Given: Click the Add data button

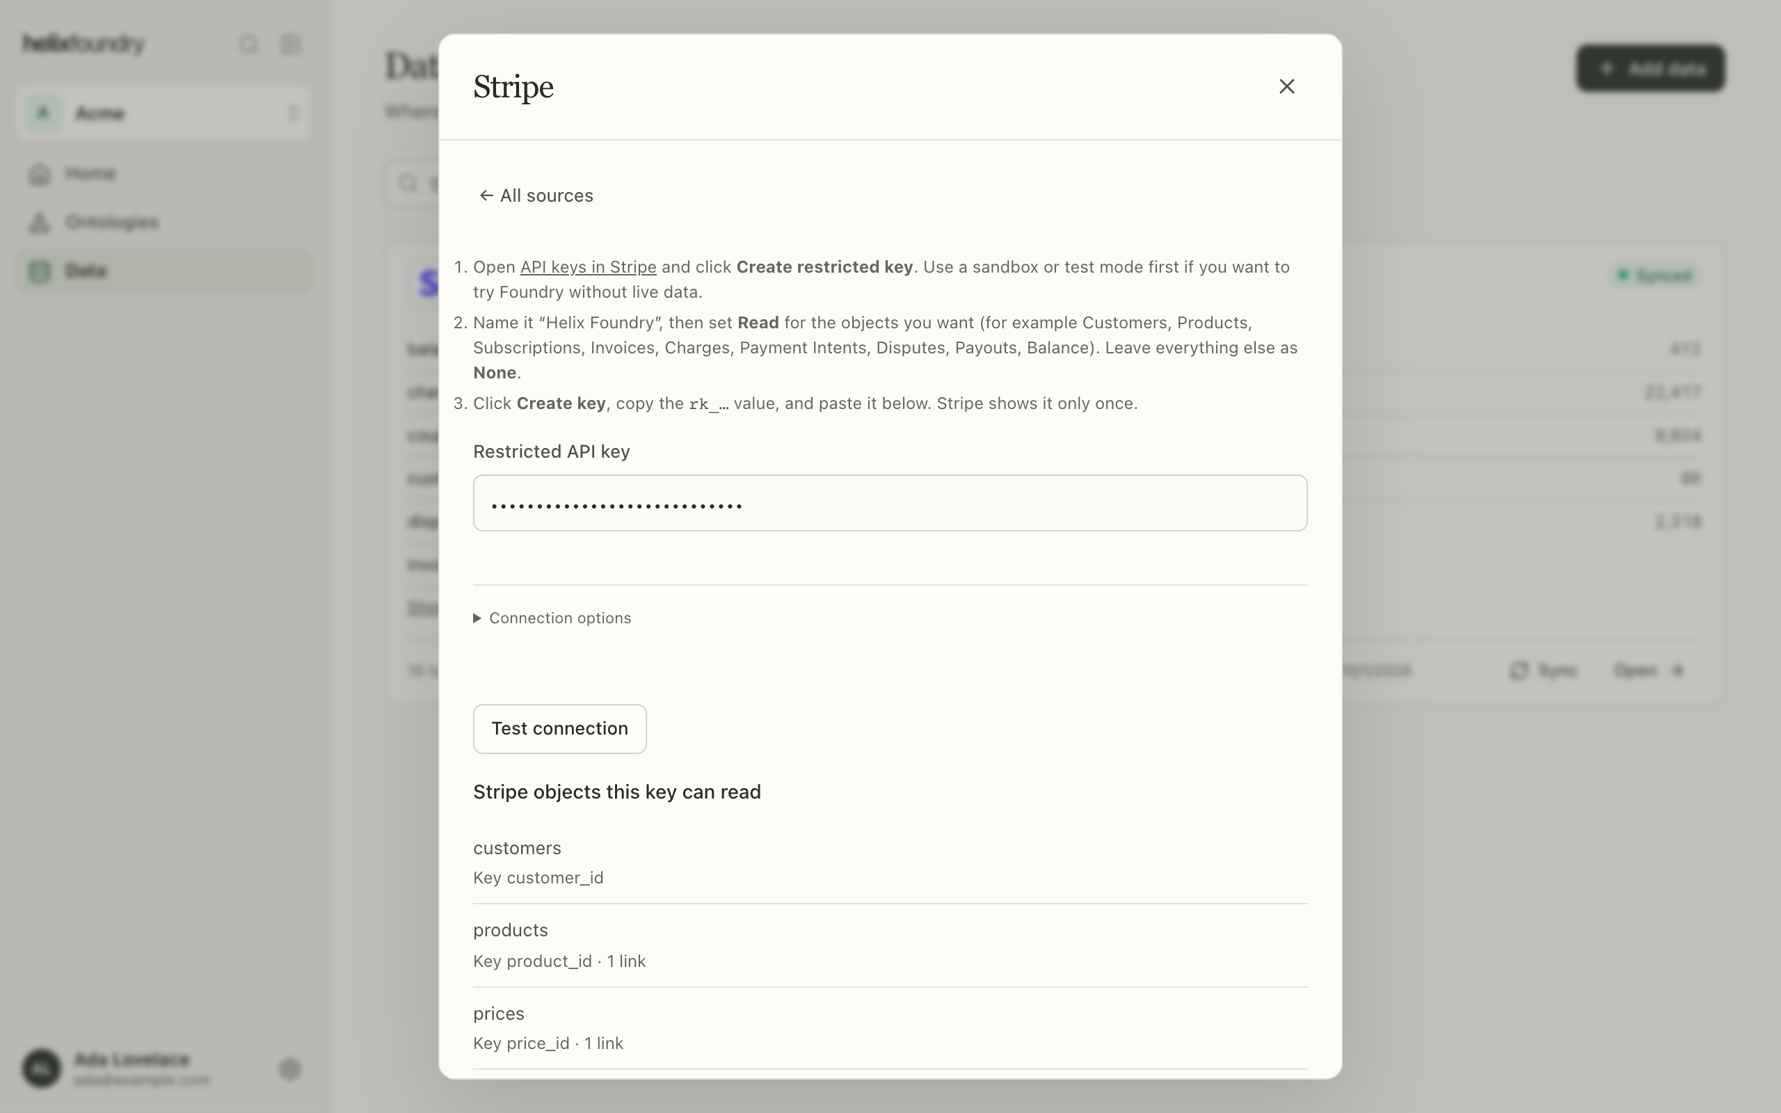Looking at the screenshot, I should [1651, 68].
